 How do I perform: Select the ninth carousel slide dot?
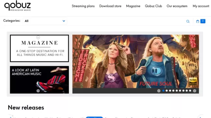[x=190, y=91]
